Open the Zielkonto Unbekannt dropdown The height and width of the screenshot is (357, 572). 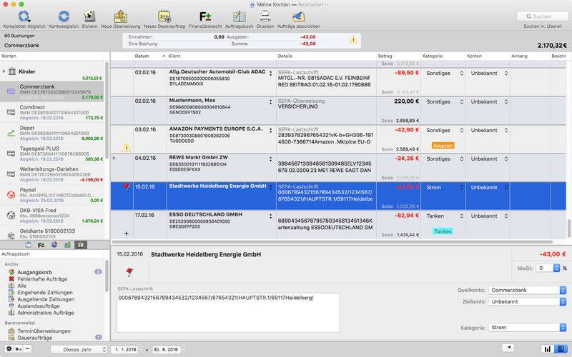527,301
